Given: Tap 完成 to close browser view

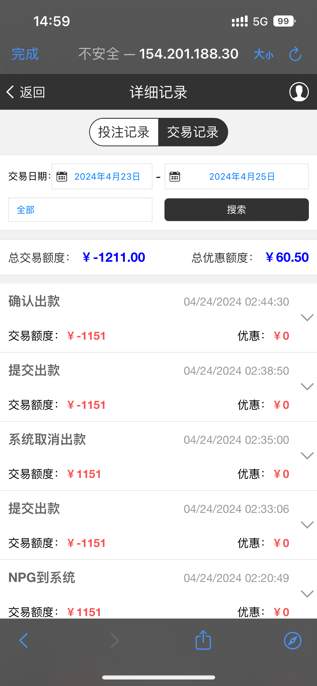Looking at the screenshot, I should pyautogui.click(x=25, y=54).
